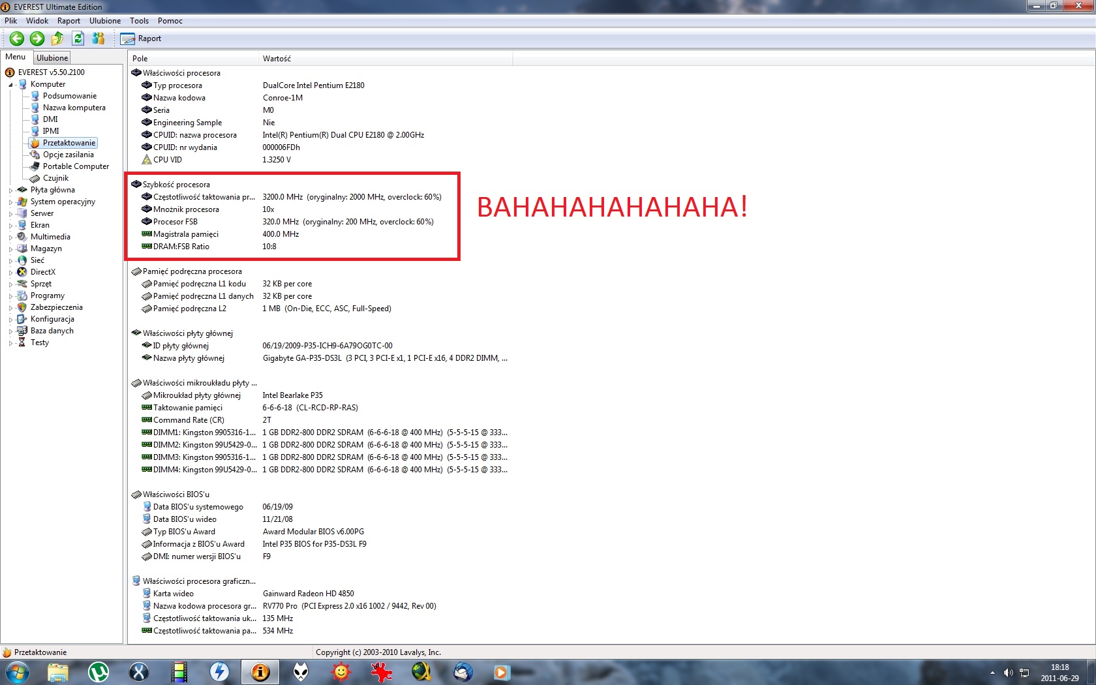Select the Karta wideo row
Image resolution: width=1096 pixels, height=685 pixels.
pyautogui.click(x=320, y=594)
